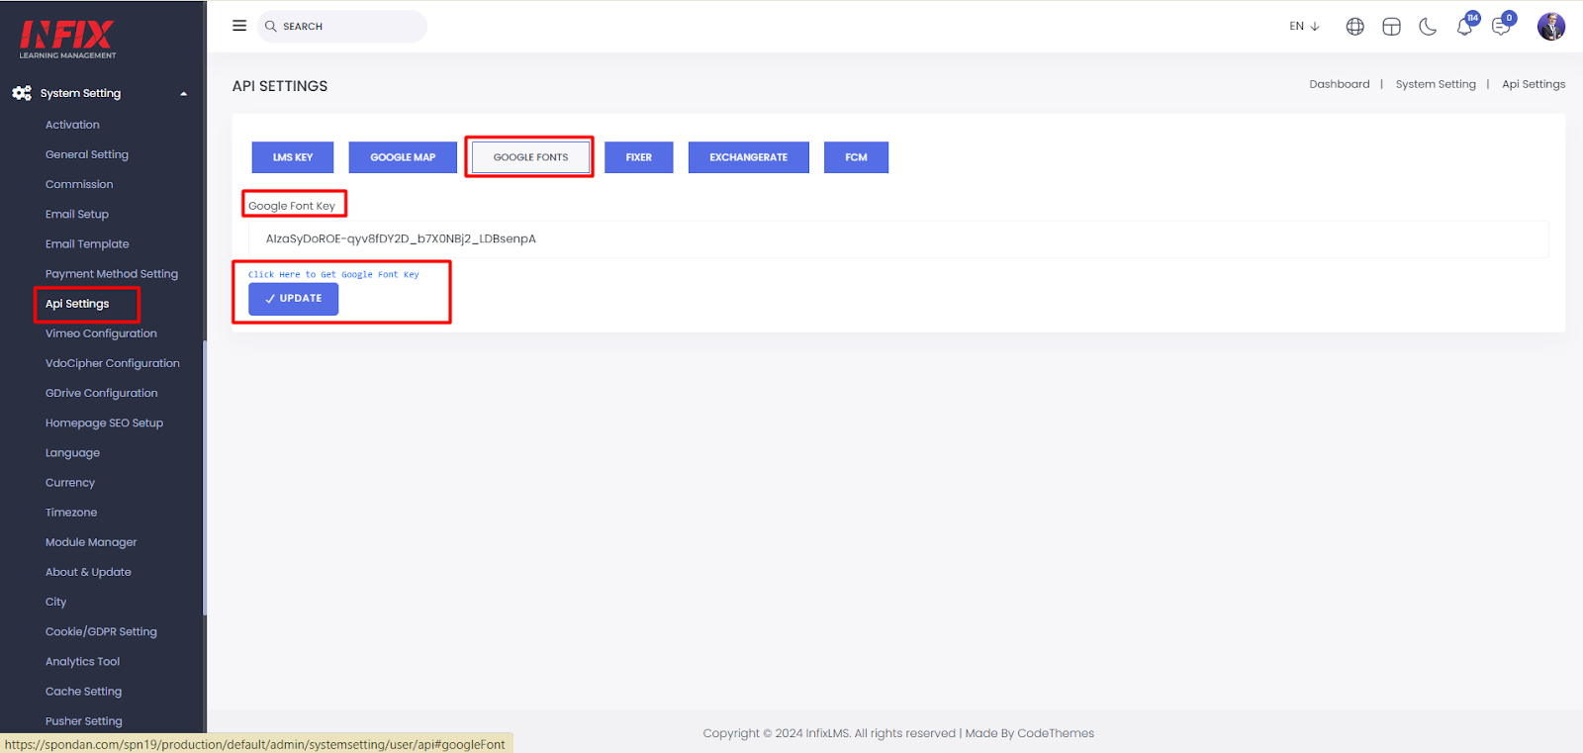1583x753 pixels.
Task: Open the chat messages icon
Action: [1501, 27]
